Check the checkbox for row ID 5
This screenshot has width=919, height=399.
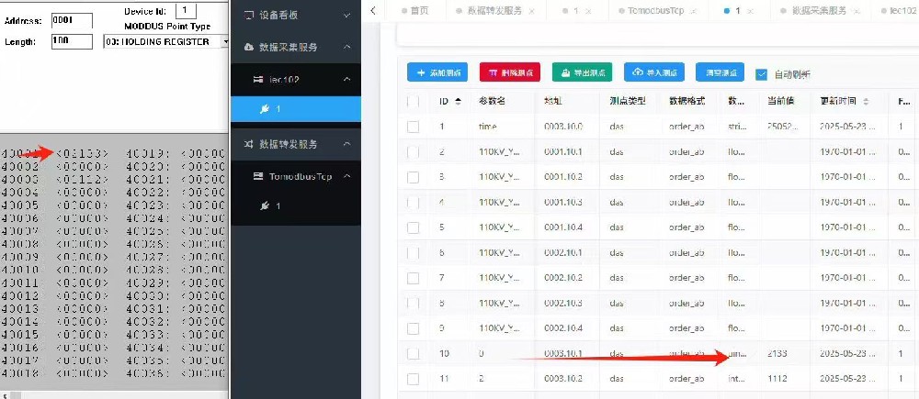(x=414, y=227)
